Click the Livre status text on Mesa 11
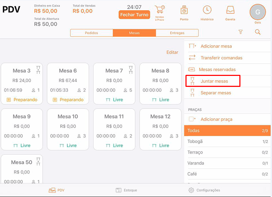272x197 pixels. (118, 145)
